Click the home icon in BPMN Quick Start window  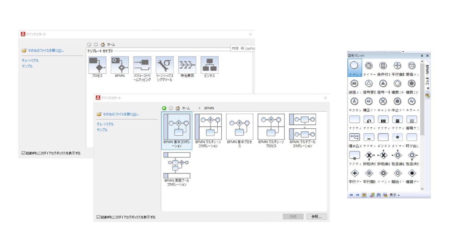pyautogui.click(x=178, y=108)
